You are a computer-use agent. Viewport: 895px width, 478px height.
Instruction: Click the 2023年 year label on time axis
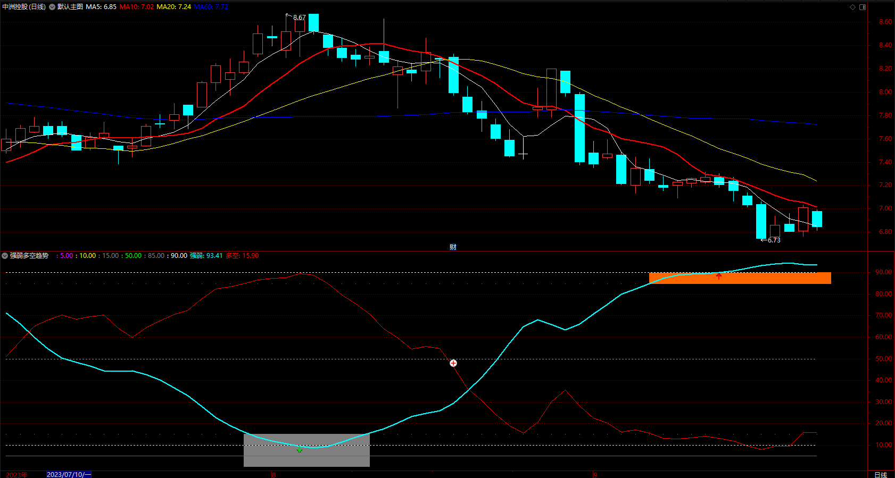click(x=17, y=475)
